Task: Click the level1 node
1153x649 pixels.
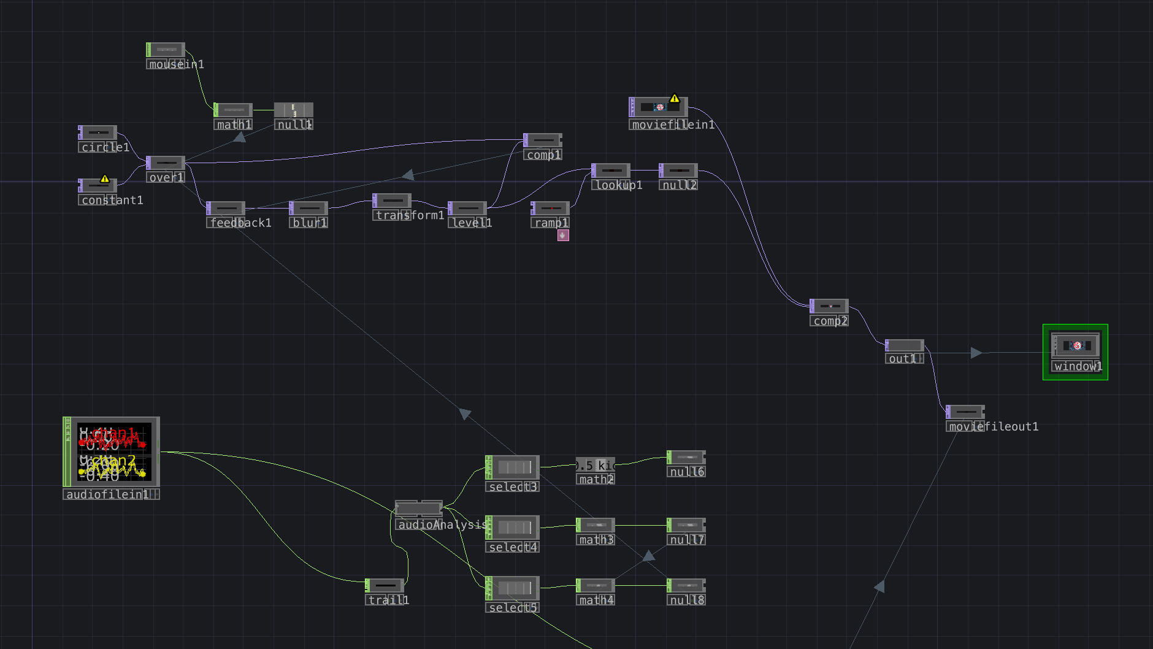Action: click(468, 209)
